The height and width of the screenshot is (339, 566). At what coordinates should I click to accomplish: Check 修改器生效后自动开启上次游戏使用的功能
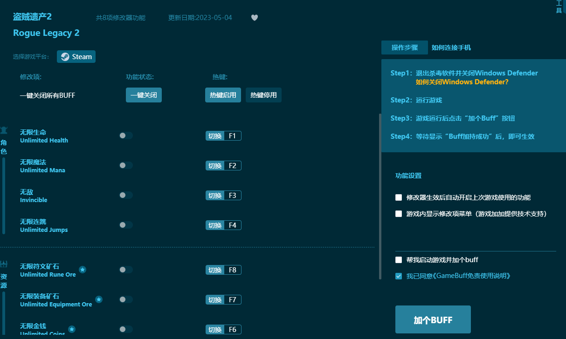(x=399, y=197)
